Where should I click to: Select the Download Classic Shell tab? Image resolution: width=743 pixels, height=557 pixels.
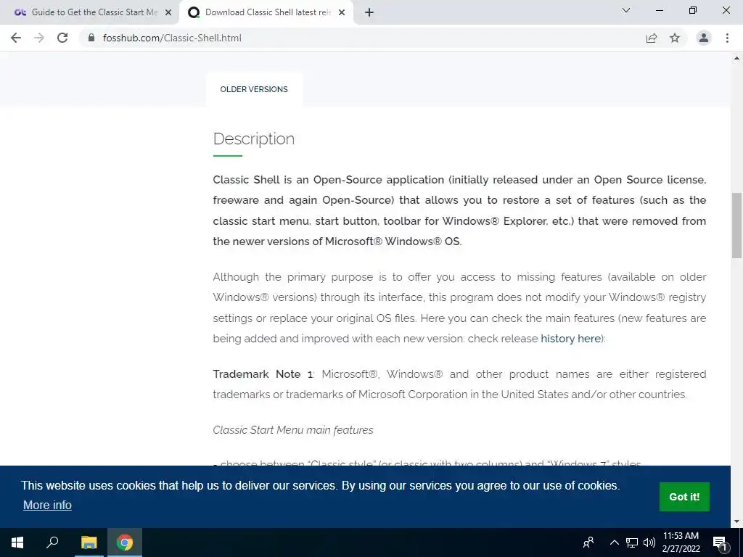click(266, 12)
